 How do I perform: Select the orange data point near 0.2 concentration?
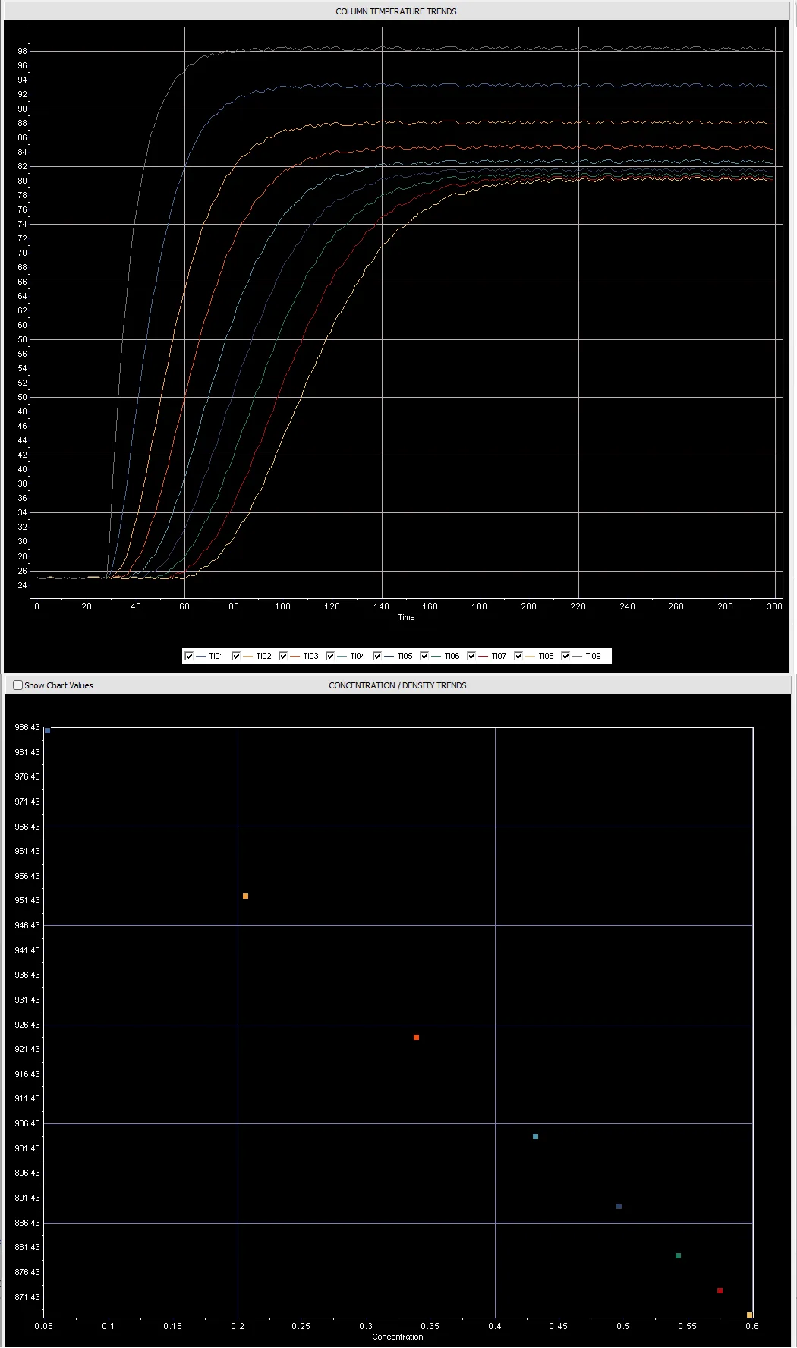point(245,896)
